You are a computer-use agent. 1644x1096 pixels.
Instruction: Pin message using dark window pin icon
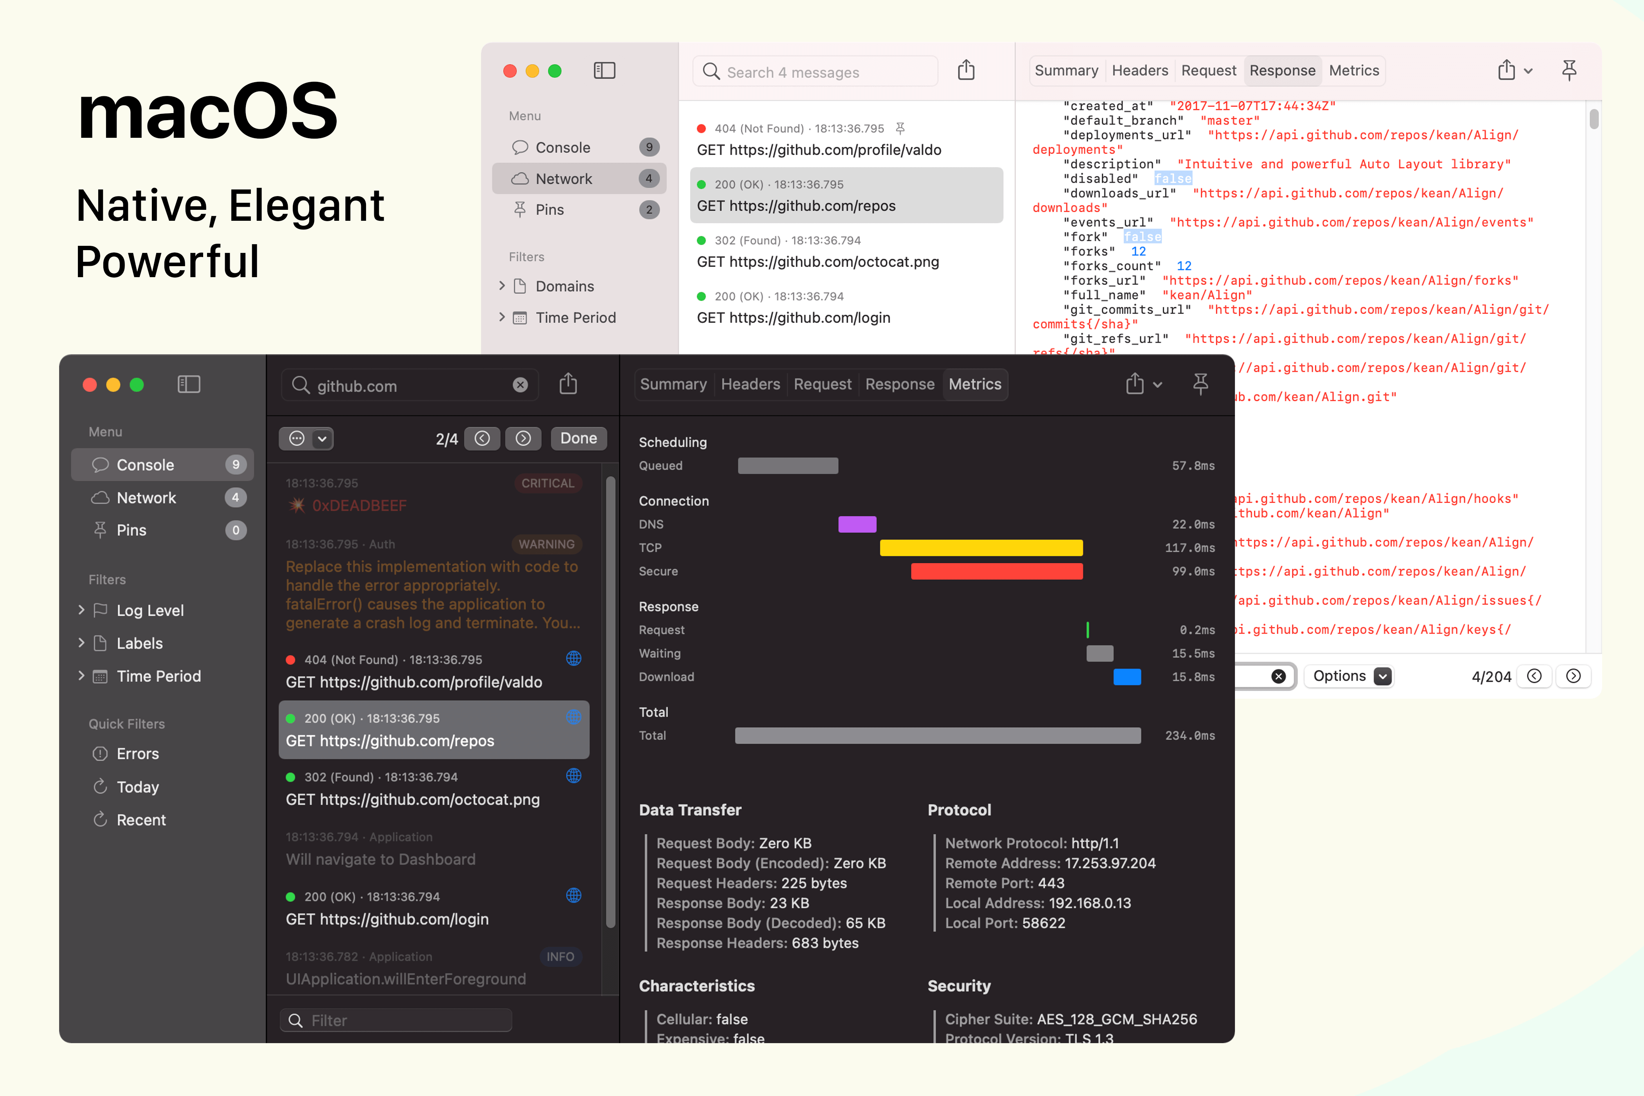[x=1200, y=384]
